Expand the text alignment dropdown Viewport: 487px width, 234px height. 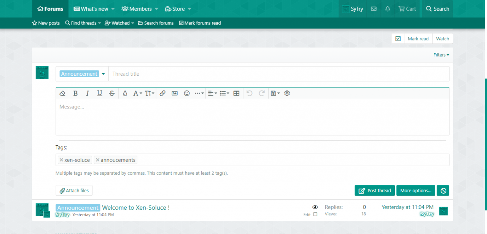pyautogui.click(x=213, y=93)
